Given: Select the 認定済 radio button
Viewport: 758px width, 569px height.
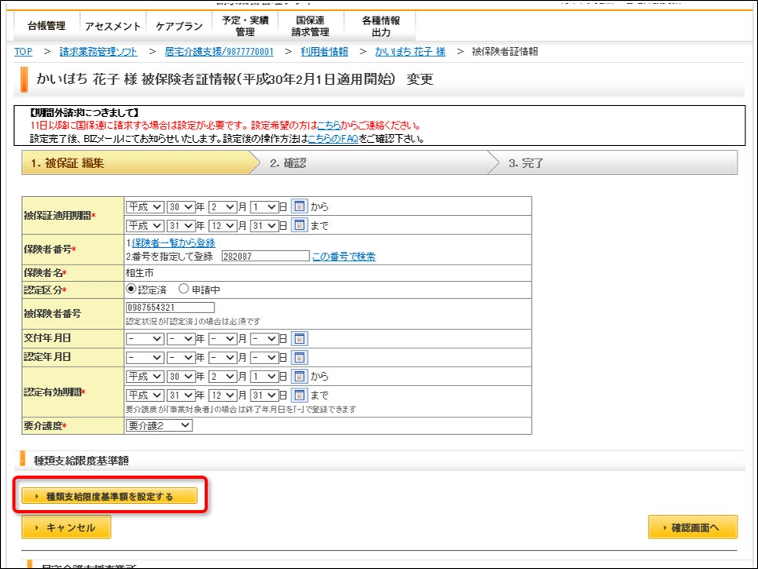Looking at the screenshot, I should pyautogui.click(x=131, y=289).
